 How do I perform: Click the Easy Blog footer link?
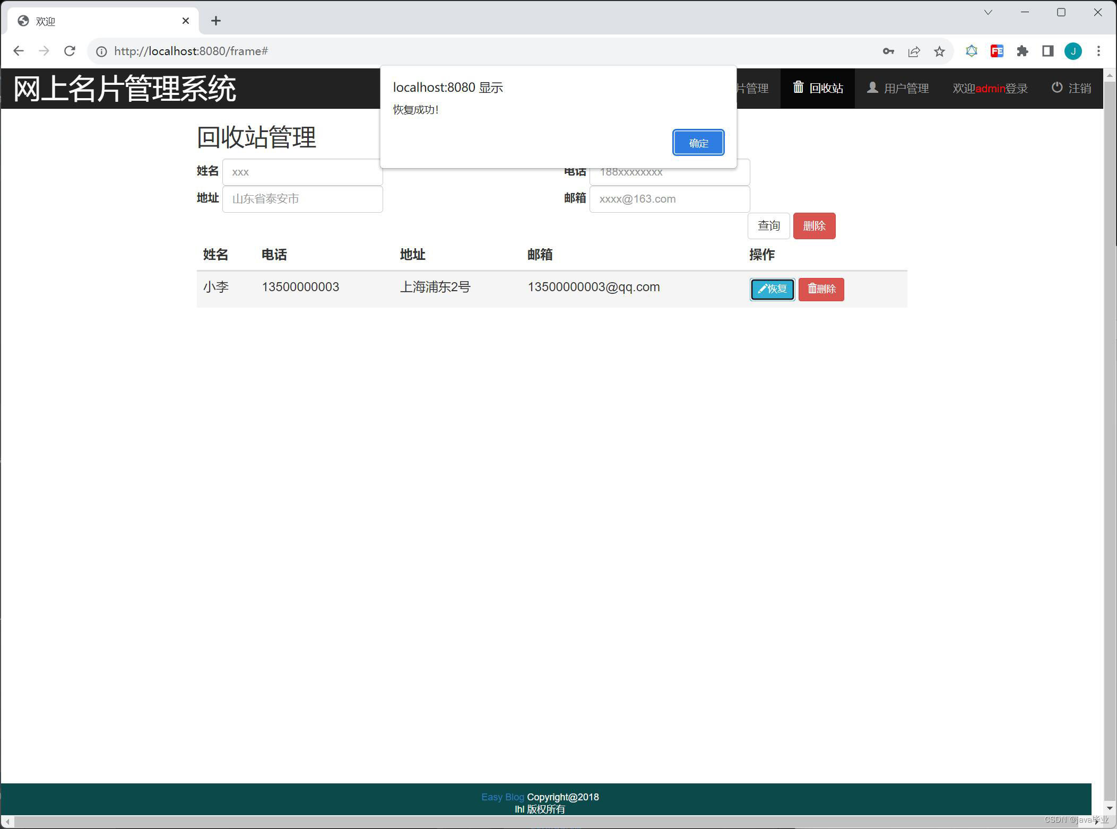coord(503,797)
